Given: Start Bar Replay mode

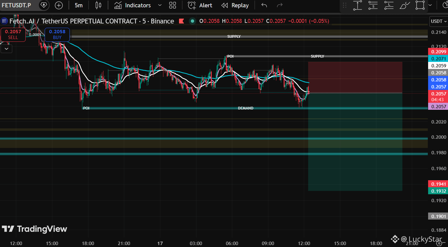Looking at the screenshot, I should pyautogui.click(x=235, y=5).
